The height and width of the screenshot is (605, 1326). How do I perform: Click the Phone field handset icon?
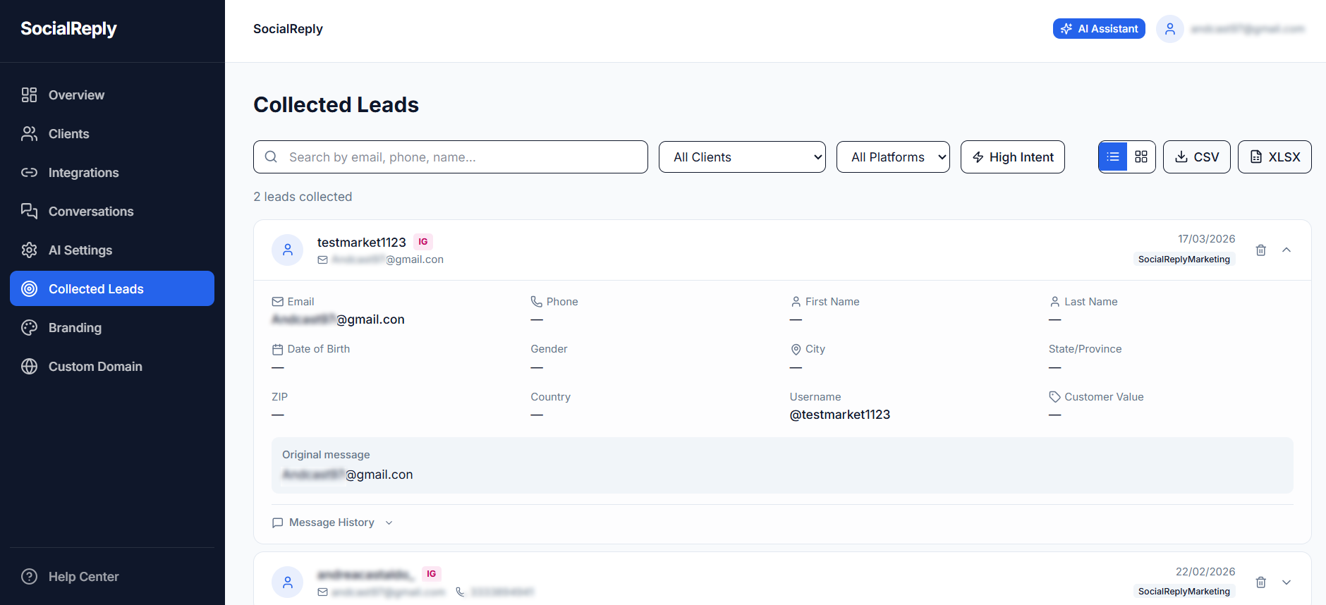click(537, 302)
